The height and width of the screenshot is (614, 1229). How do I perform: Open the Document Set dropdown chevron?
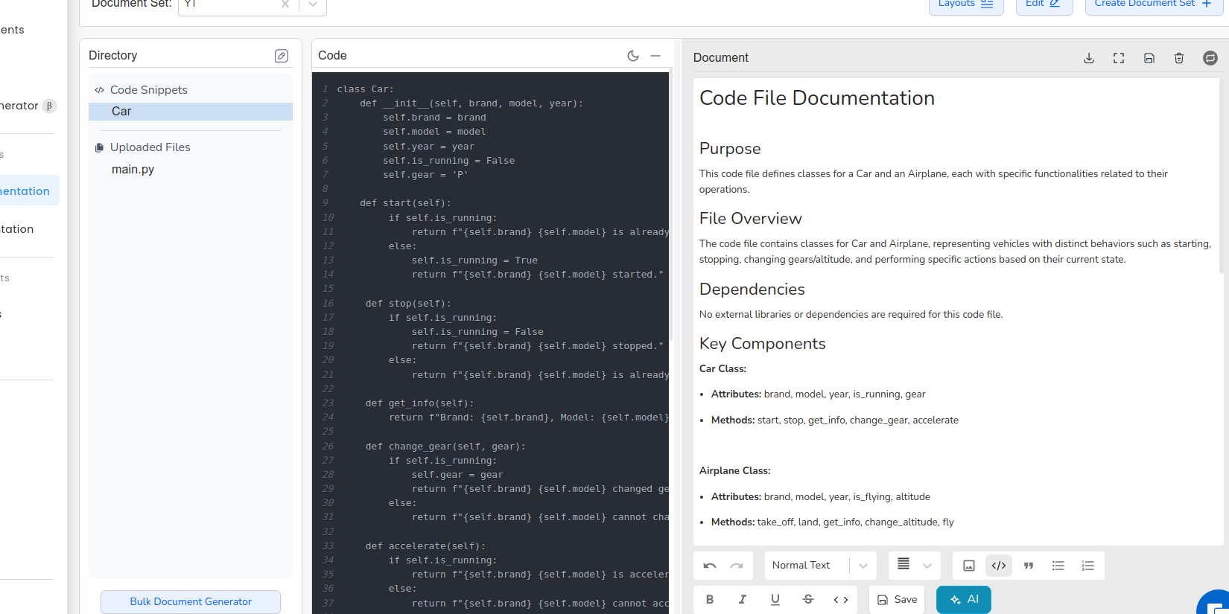(x=313, y=4)
